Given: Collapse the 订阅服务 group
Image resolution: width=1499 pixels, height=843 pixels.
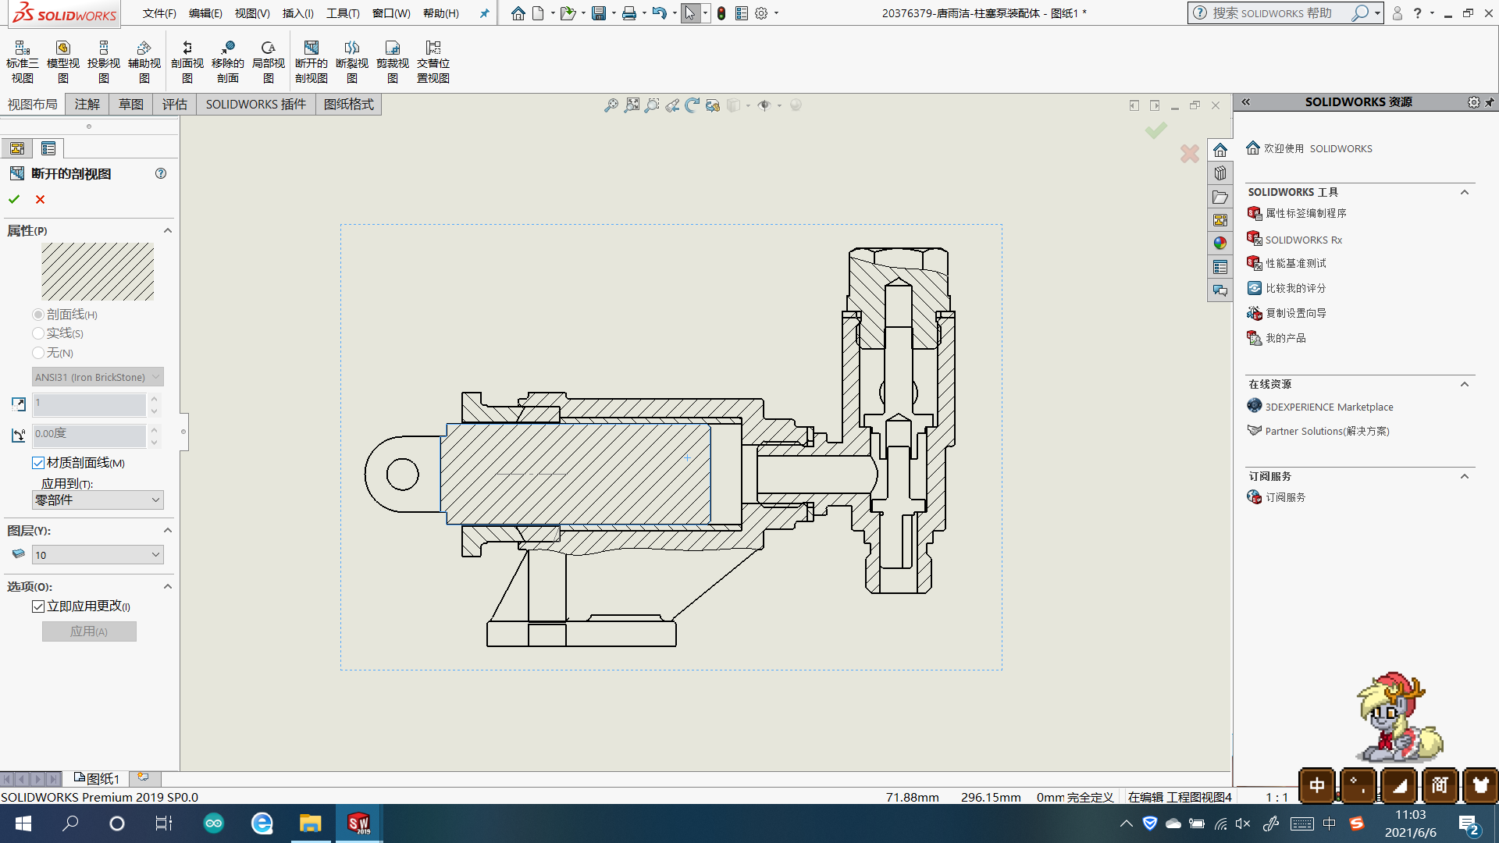Looking at the screenshot, I should coord(1465,476).
